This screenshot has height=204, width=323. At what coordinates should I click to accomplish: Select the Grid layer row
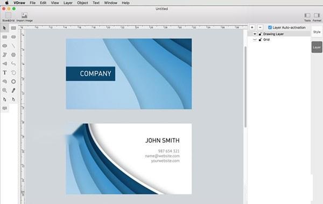click(x=279, y=40)
